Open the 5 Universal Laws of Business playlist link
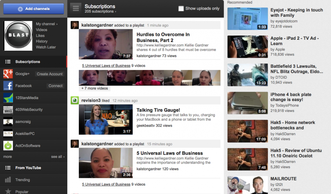The width and height of the screenshot is (331, 194). pyautogui.click(x=106, y=66)
